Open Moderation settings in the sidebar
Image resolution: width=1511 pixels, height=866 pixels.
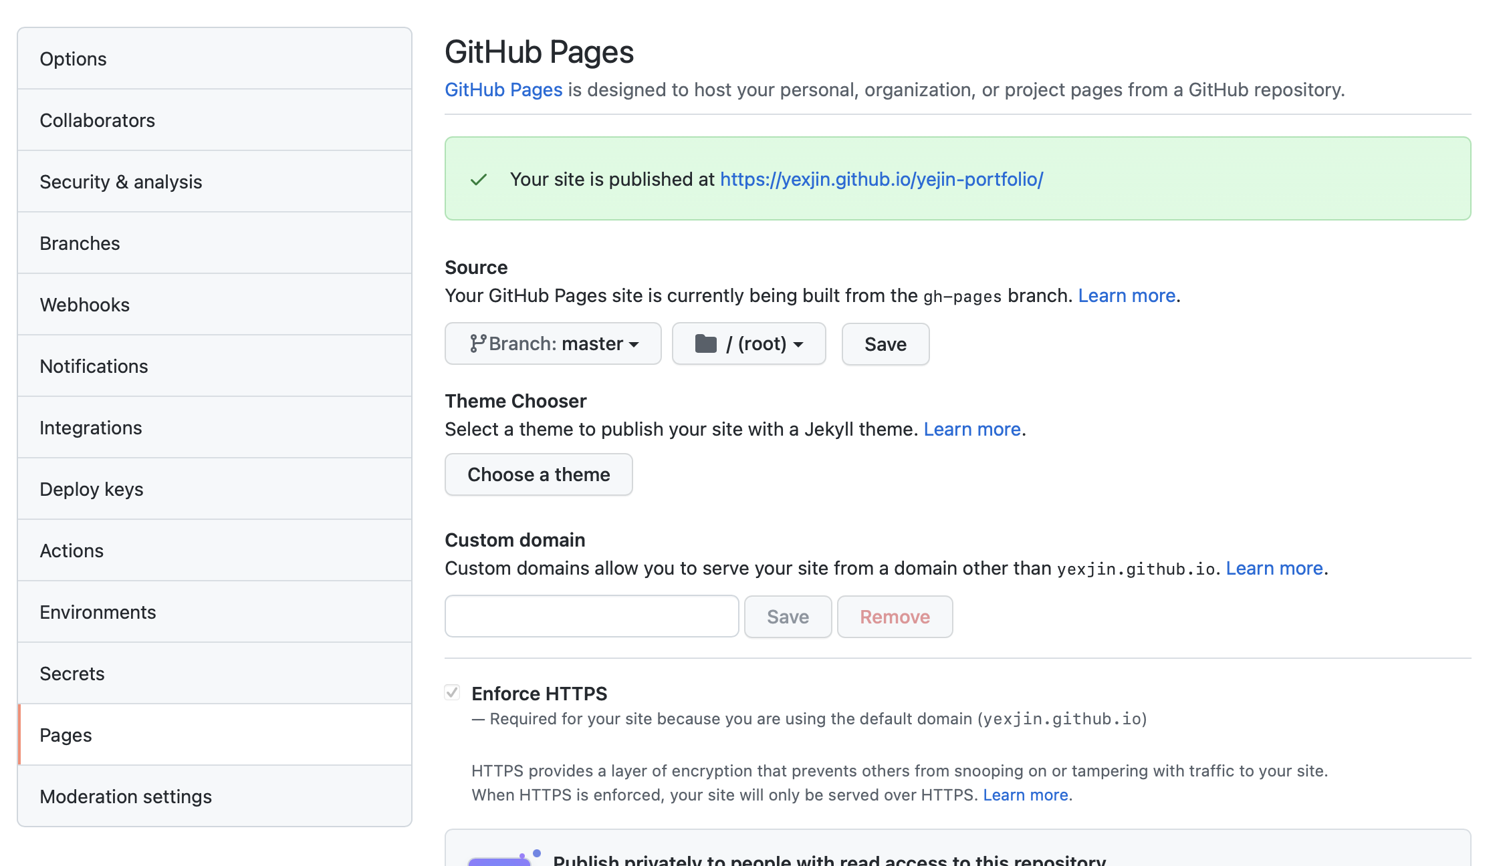tap(126, 797)
